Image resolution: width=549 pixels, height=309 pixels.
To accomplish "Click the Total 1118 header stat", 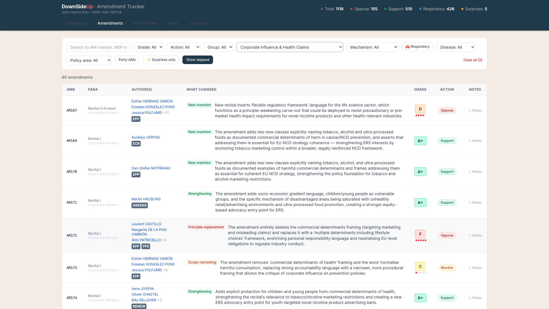I will click(332, 9).
